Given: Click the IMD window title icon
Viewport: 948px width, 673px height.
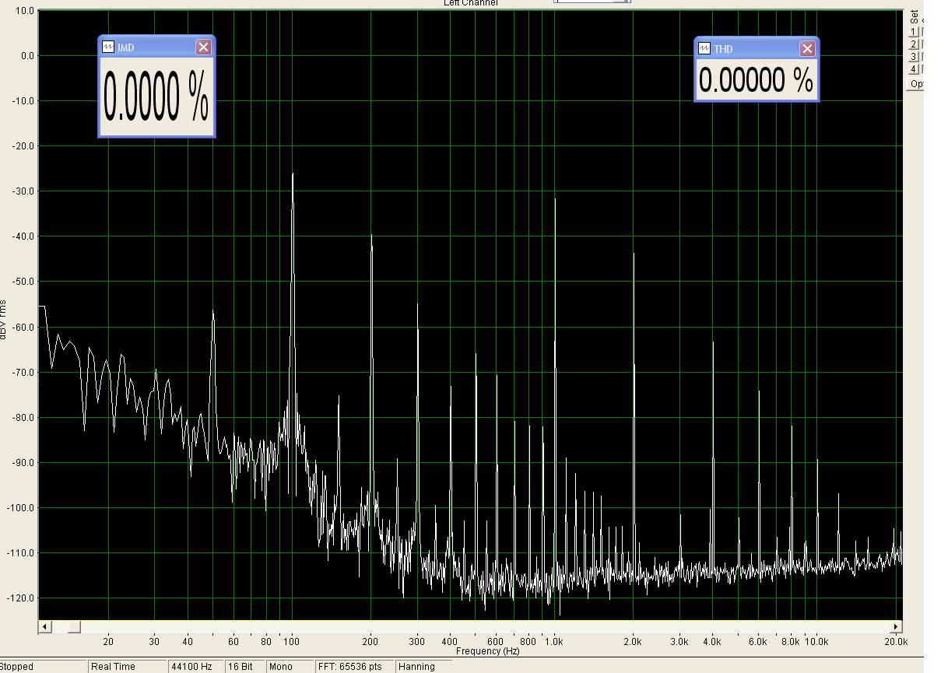Looking at the screenshot, I should (108, 47).
